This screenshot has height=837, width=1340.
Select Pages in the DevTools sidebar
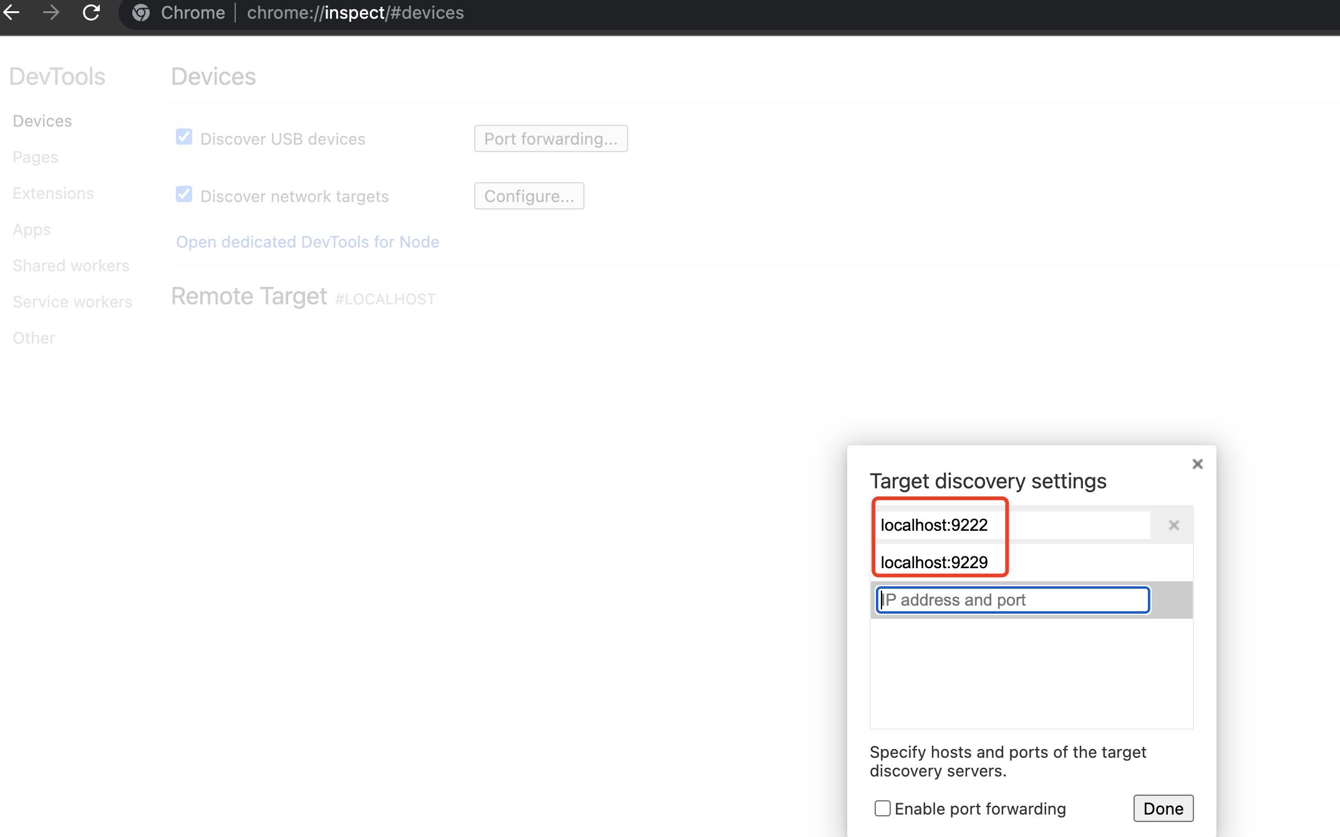[x=36, y=157]
